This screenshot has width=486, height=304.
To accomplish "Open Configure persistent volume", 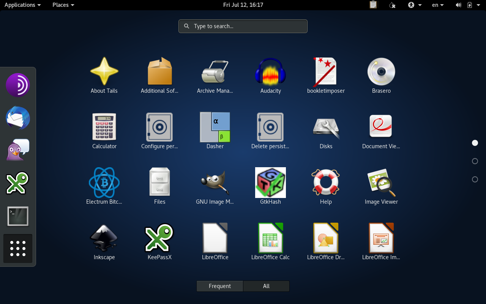I will 159,131.
